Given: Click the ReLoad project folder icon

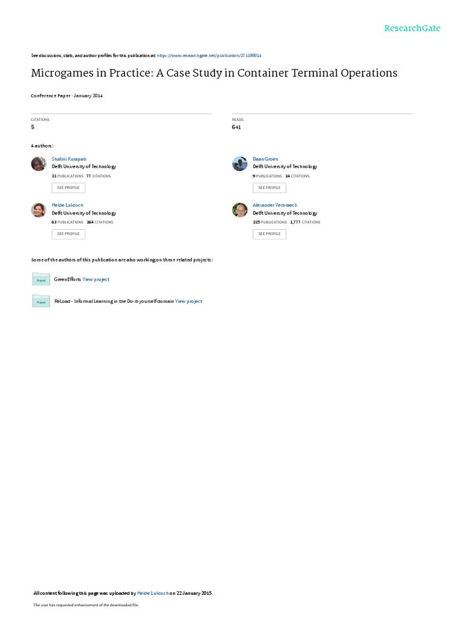Looking at the screenshot, I should point(41,301).
